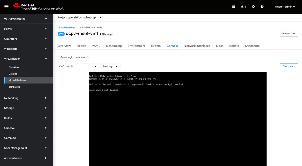The width and height of the screenshot is (302, 166).
Task: Expand the Home navigation section
Action: click(27, 29)
